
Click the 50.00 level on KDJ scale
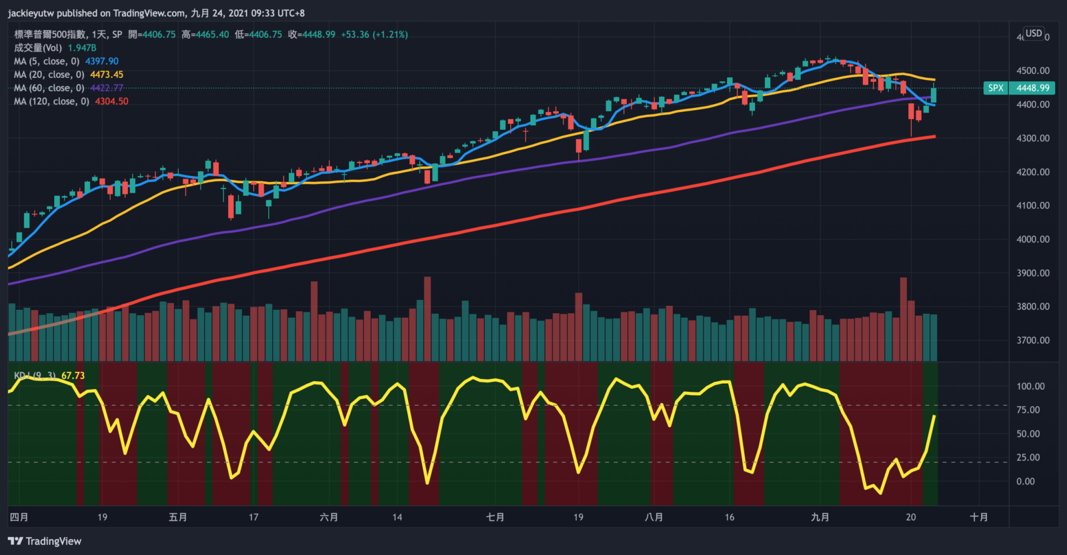(1028, 434)
